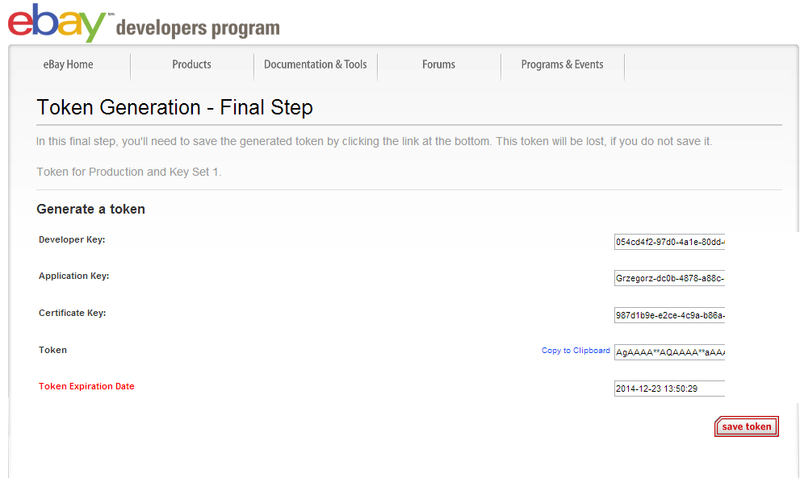
Task: Click the Generate a token subheading
Action: pyautogui.click(x=90, y=209)
